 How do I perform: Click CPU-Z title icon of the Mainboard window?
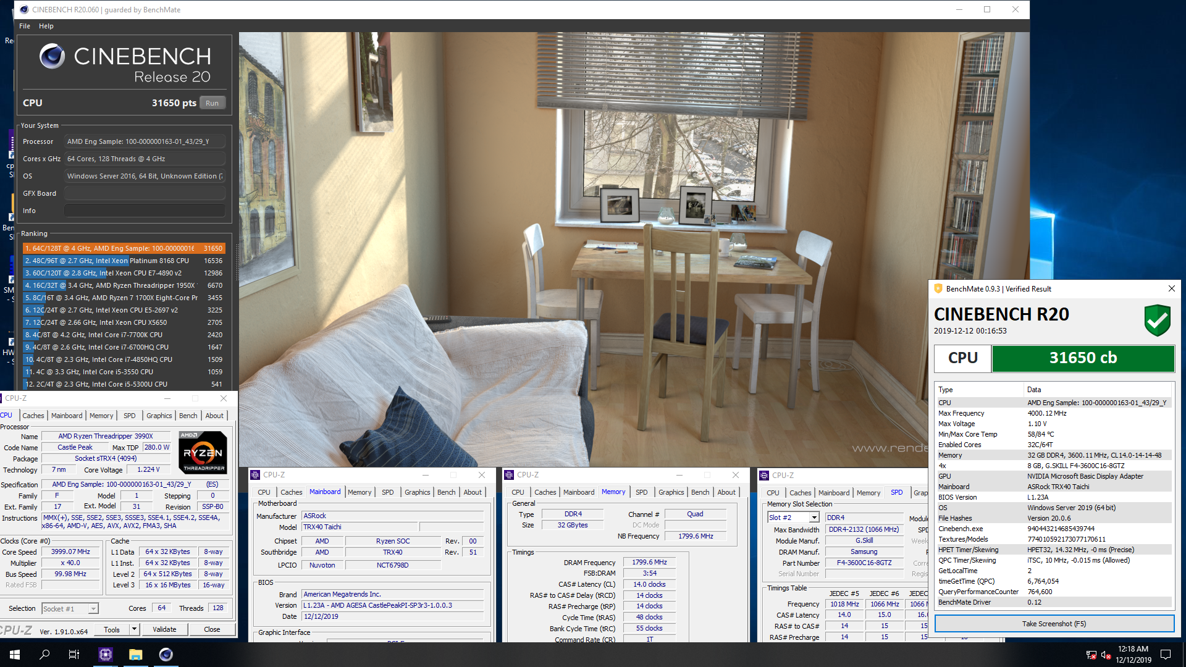255,475
